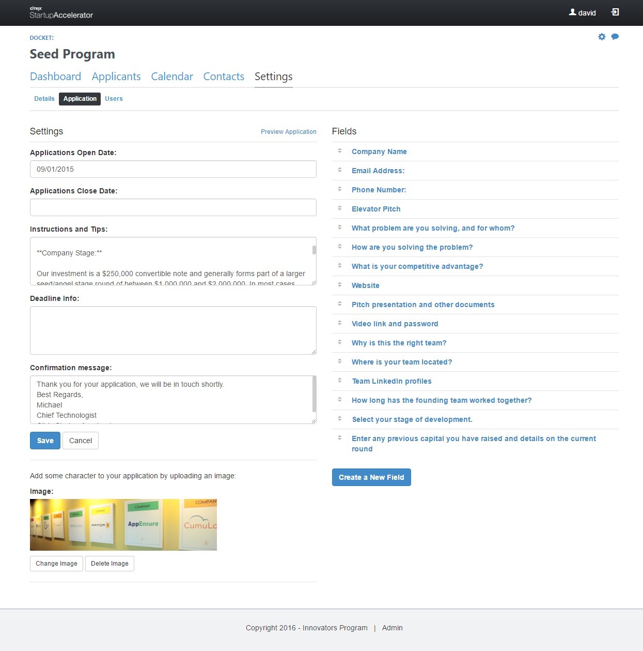Open the Contacts tab
This screenshot has height=651, width=643.
coord(224,77)
